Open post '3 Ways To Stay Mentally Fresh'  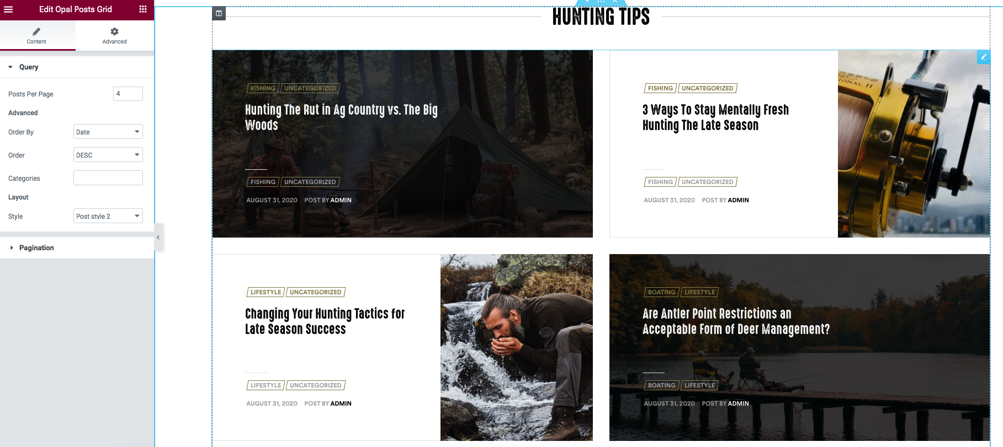point(715,117)
